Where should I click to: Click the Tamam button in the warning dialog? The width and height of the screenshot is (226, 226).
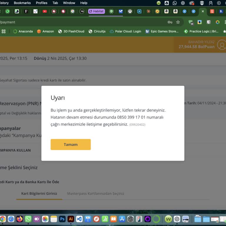pos(71,144)
